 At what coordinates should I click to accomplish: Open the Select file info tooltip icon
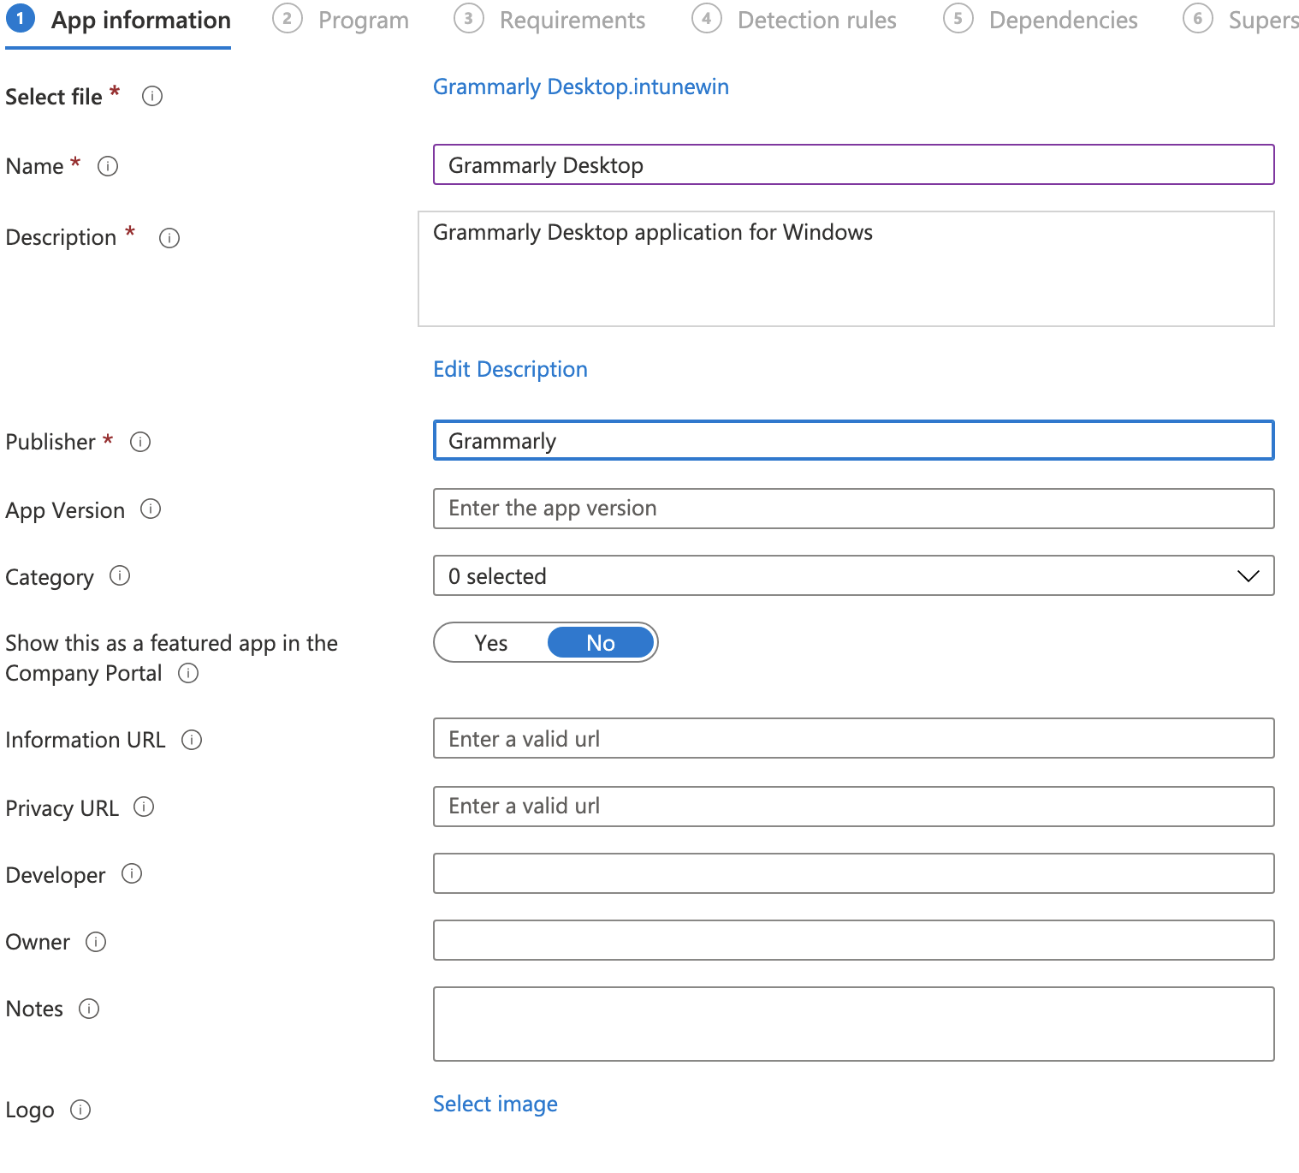[x=152, y=96]
